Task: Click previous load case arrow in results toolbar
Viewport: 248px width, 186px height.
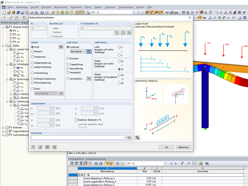Action: click(171, 163)
